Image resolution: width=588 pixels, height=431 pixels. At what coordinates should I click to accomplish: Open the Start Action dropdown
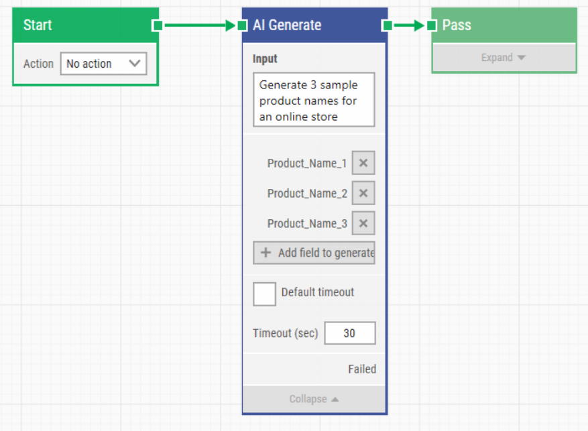click(x=103, y=64)
